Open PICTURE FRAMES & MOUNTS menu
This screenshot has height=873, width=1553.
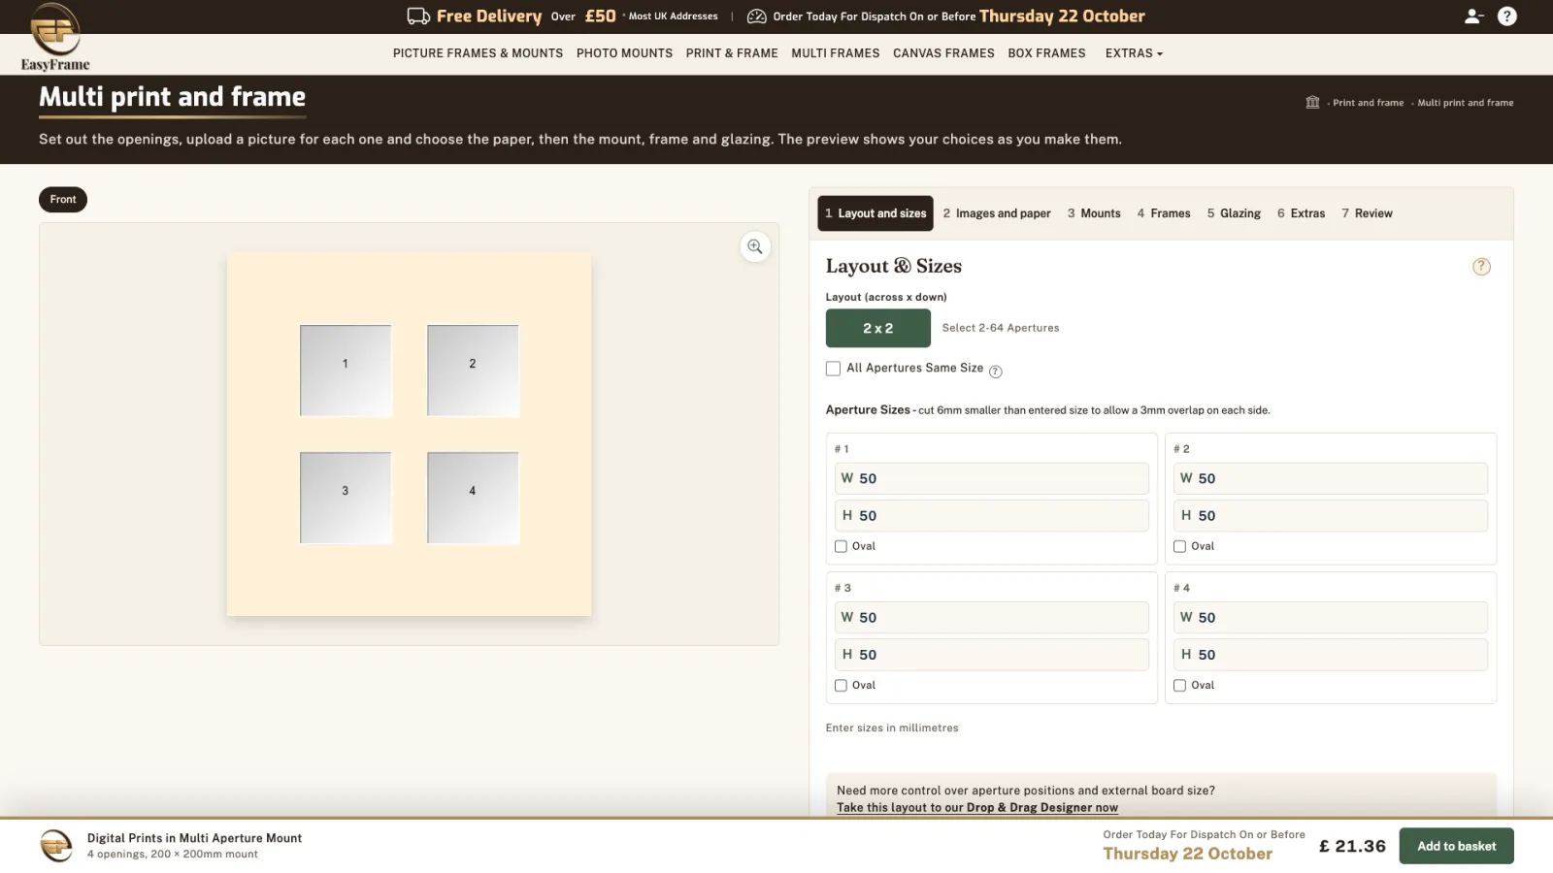[x=478, y=53]
